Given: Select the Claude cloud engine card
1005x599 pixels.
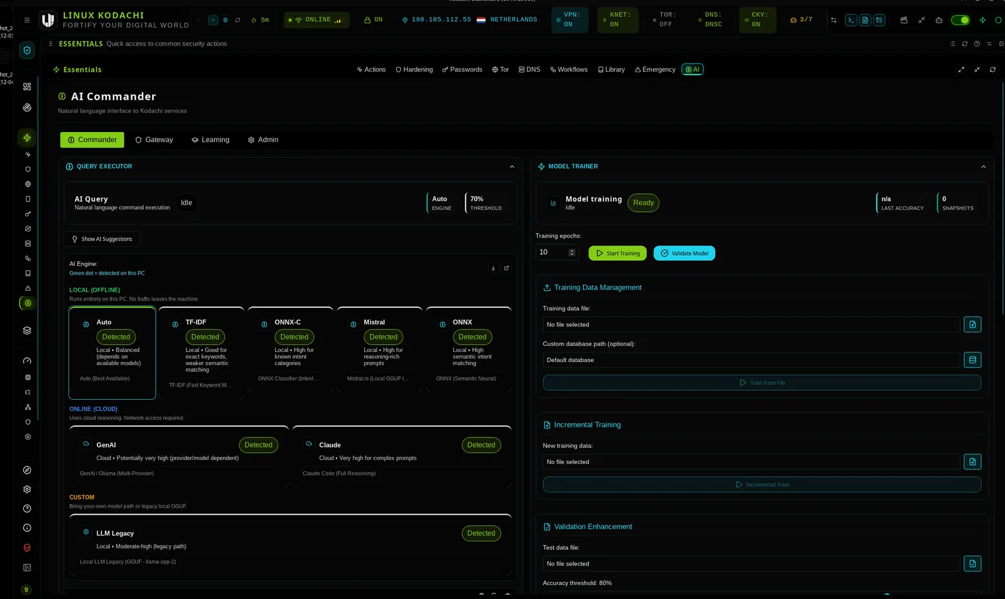Looking at the screenshot, I should coord(402,456).
